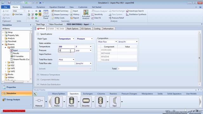203x114 pixels.
Task: Go to Properties environment
Action: pyautogui.click(x=17, y=87)
